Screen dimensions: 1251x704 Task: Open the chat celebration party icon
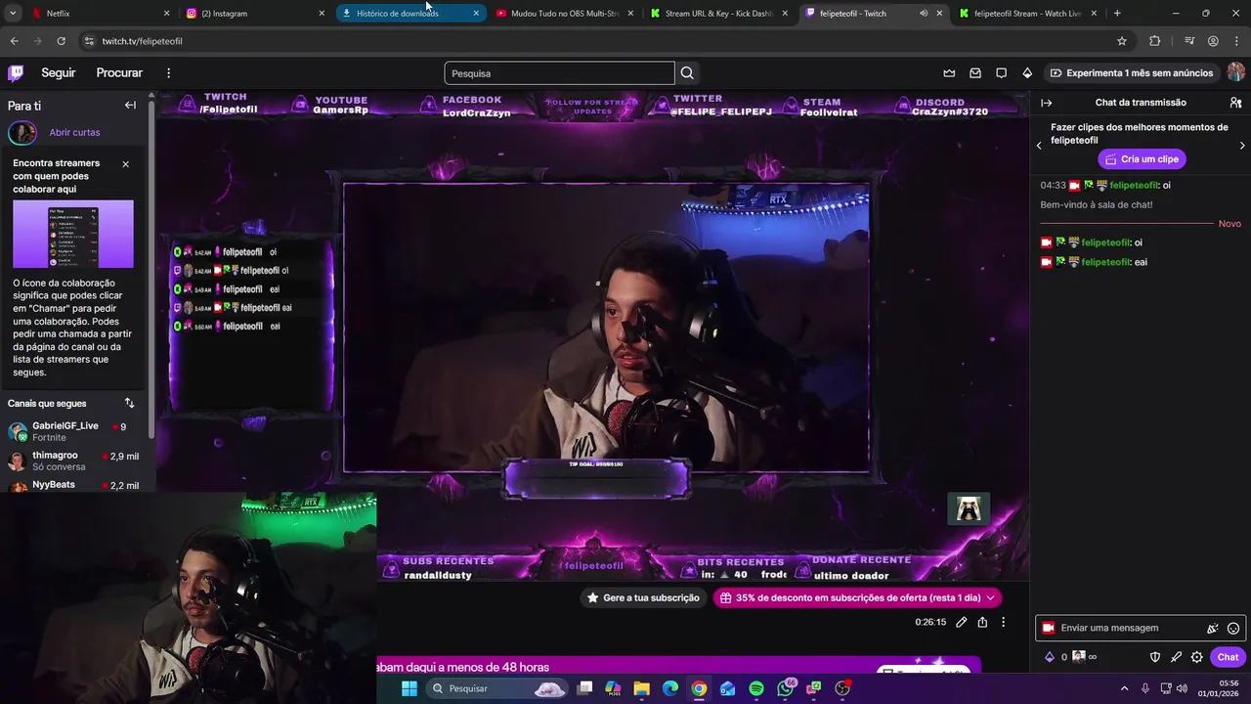1213,629
